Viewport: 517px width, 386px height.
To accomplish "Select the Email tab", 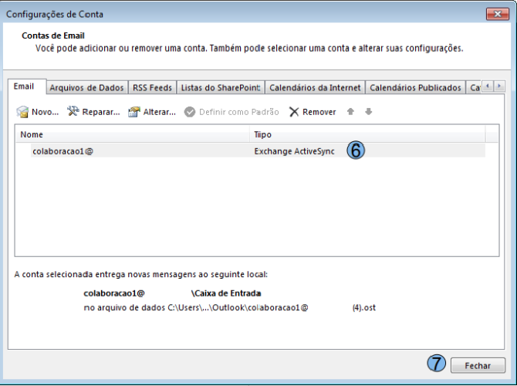I will 26,86.
